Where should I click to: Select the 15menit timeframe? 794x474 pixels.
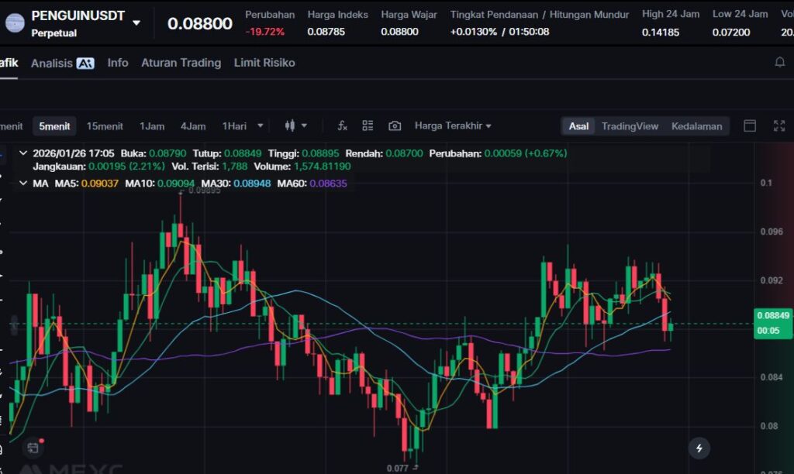click(105, 126)
